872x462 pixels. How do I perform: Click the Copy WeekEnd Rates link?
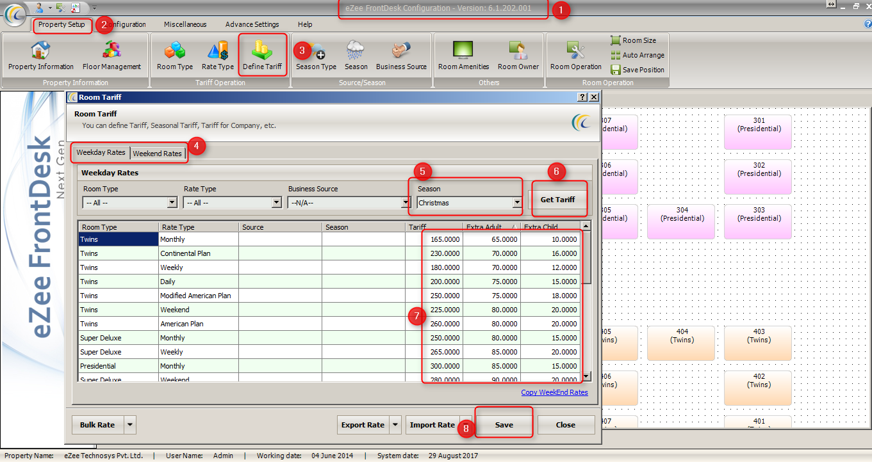[x=554, y=392]
